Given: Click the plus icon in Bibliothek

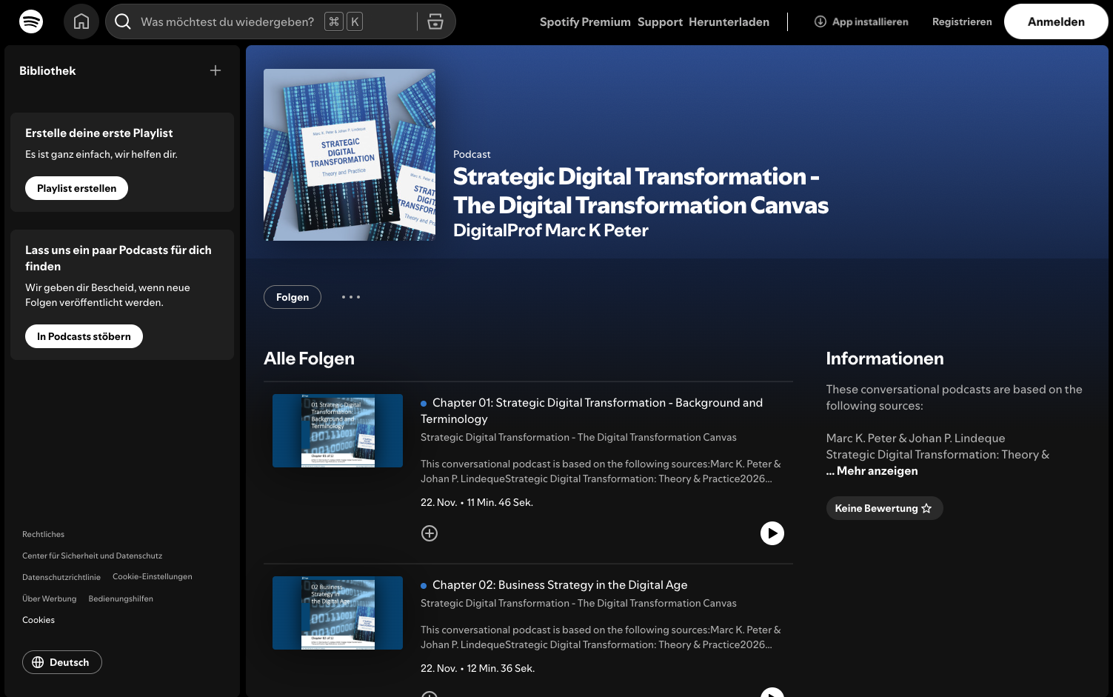Looking at the screenshot, I should 215,70.
